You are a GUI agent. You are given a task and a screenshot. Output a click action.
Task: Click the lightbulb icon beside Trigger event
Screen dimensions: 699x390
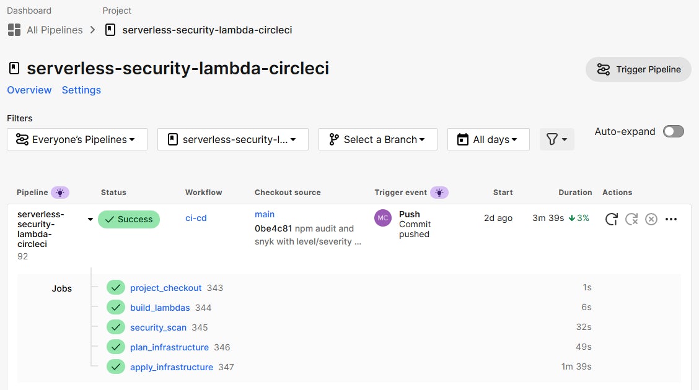[439, 192]
